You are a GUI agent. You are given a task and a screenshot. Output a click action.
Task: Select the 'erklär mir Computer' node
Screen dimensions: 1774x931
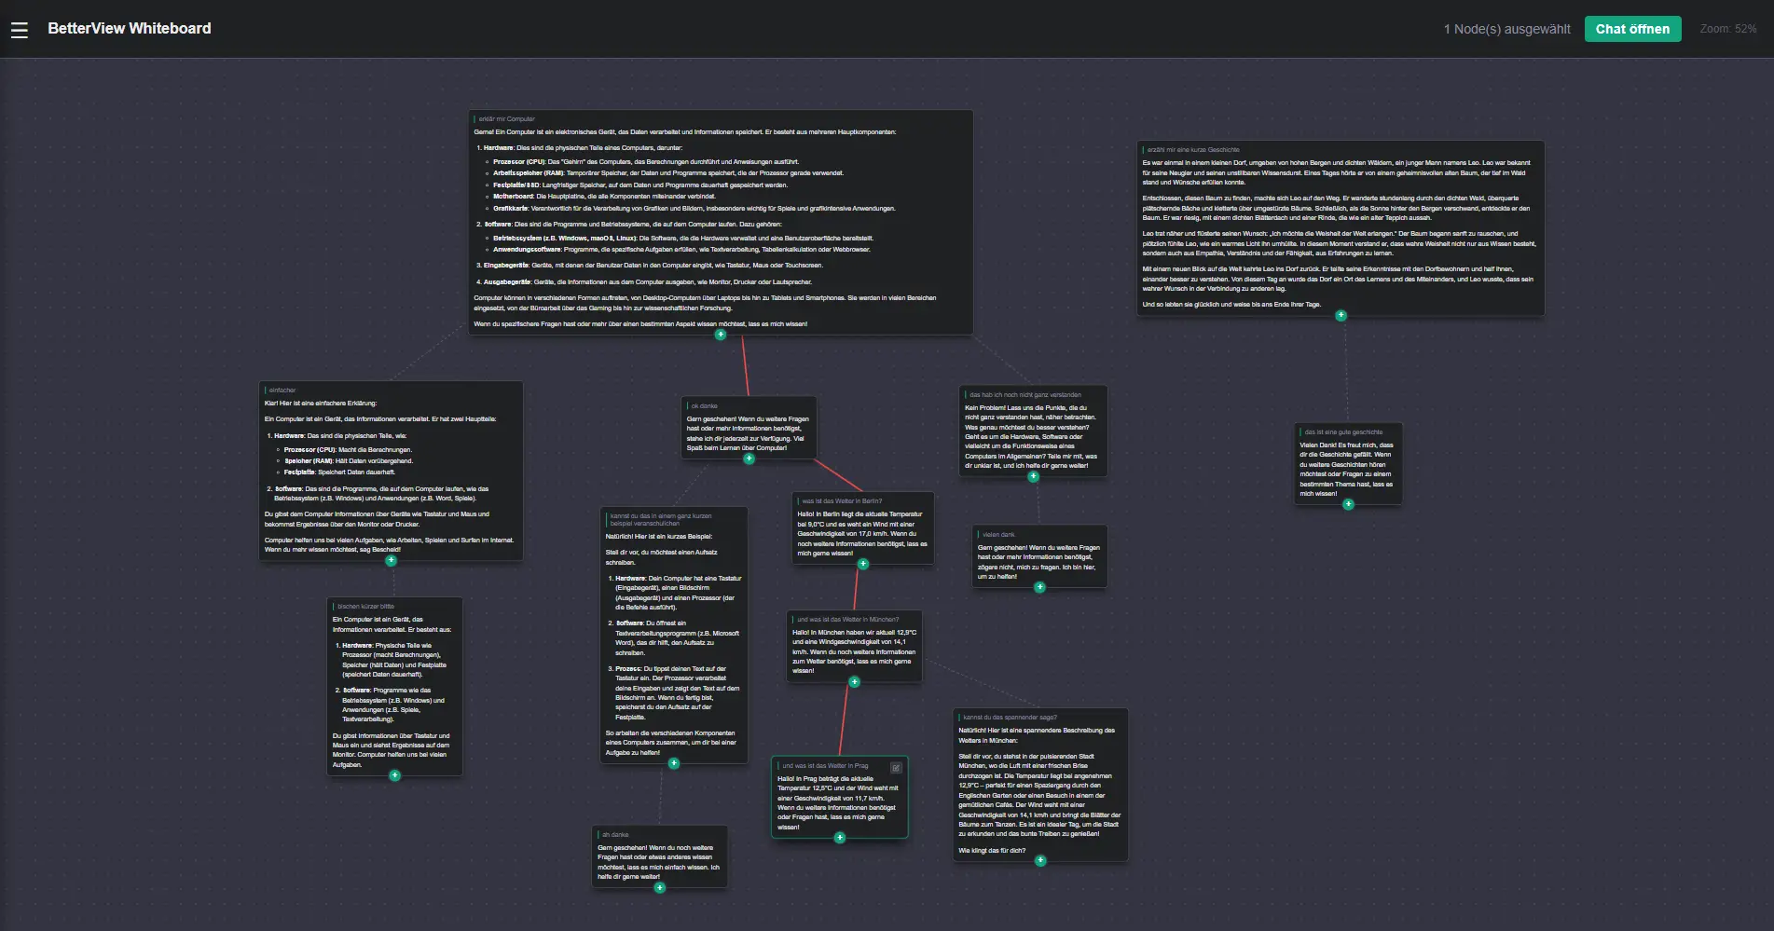[x=721, y=222]
